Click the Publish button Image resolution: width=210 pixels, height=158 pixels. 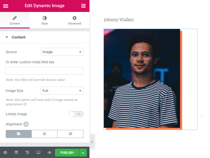(67, 153)
